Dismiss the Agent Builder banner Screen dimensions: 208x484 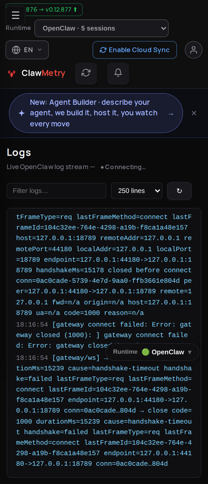194,113
